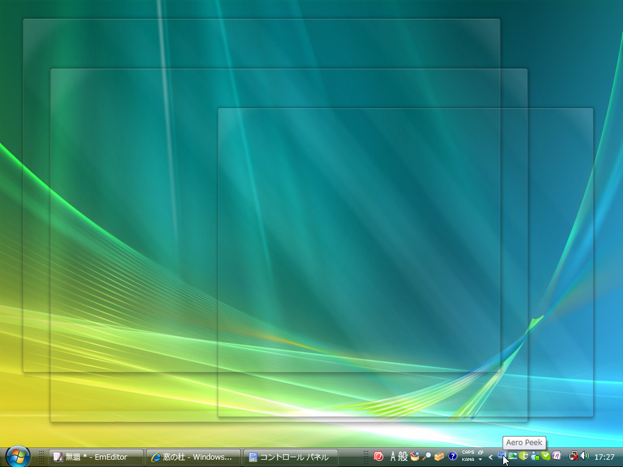Viewport: 623px width, 467px height.
Task: Click the language bar drag handle
Action: pyautogui.click(x=366, y=457)
